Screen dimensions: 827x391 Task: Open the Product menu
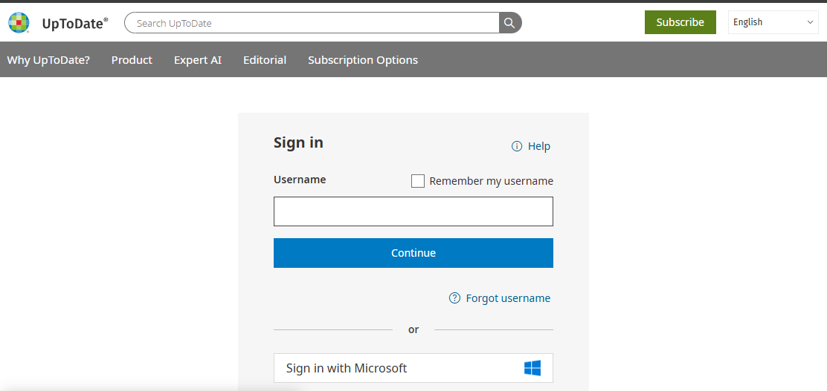(132, 60)
